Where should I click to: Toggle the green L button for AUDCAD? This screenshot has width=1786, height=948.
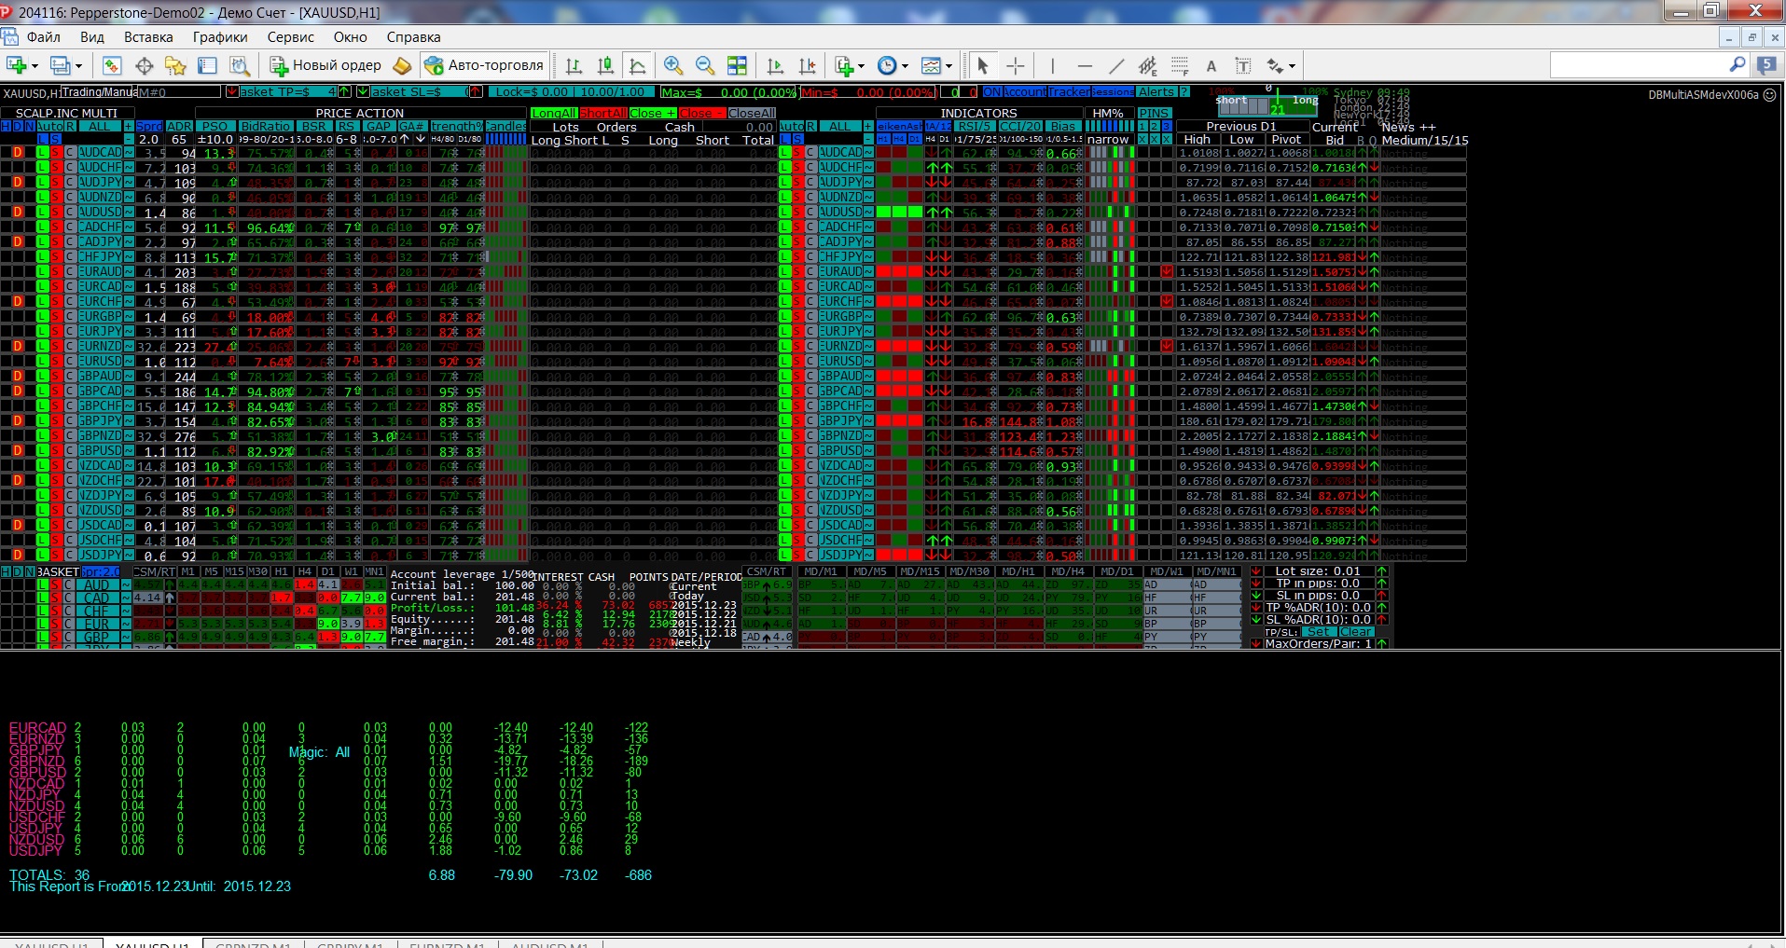43,152
